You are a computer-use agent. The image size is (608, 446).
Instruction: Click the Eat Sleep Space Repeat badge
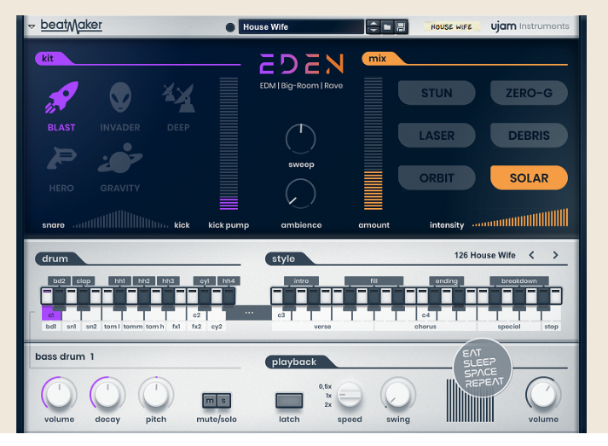pos(483,368)
